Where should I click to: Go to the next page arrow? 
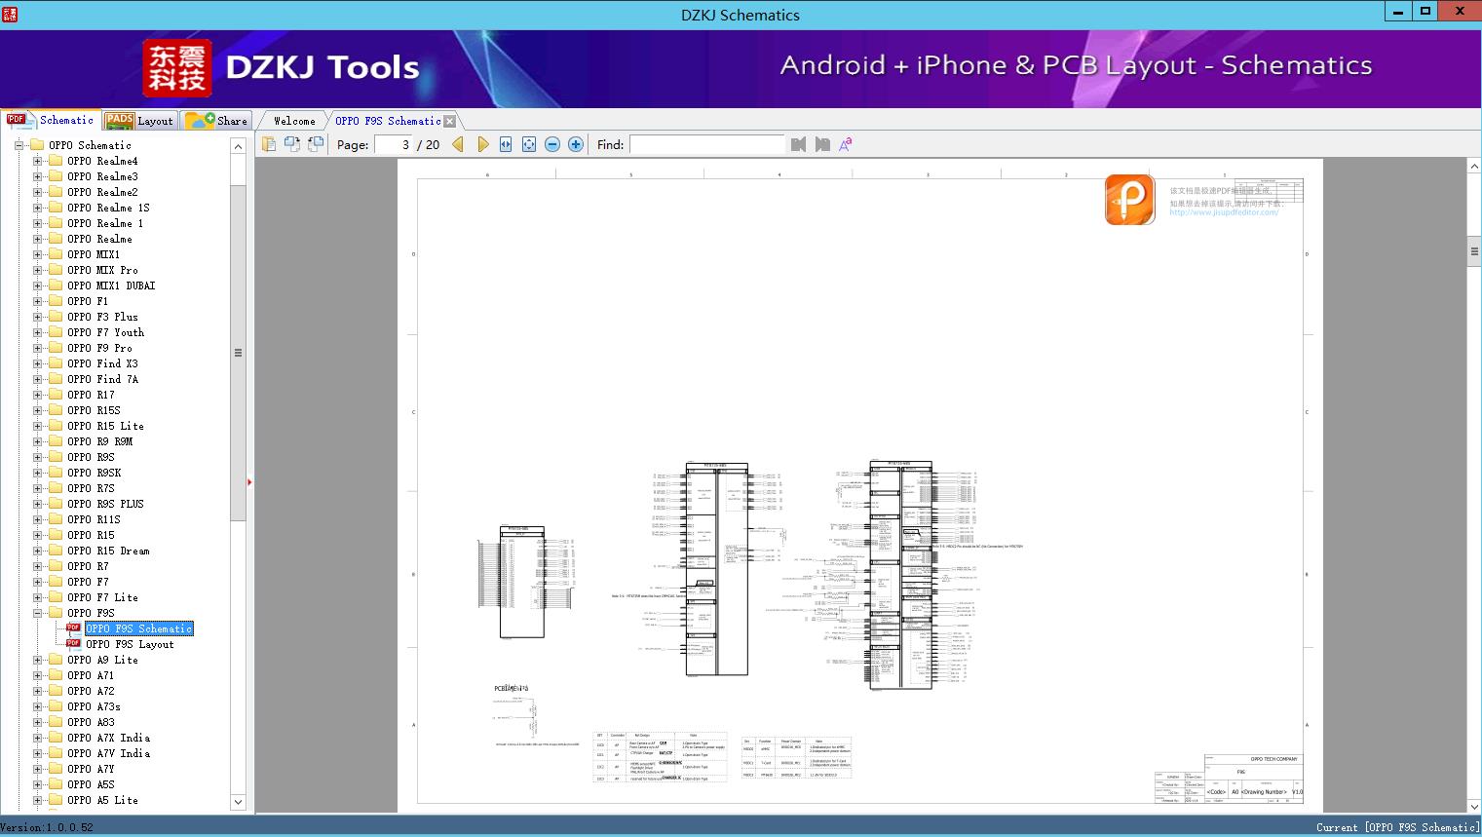[482, 144]
